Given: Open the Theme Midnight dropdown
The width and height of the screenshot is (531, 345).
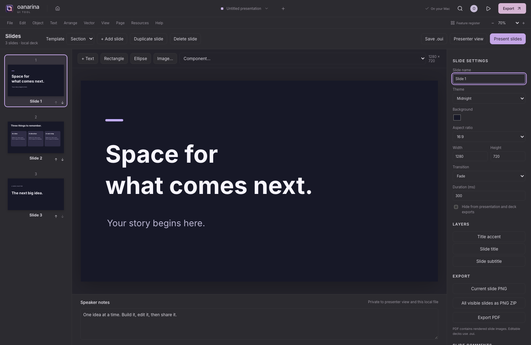Looking at the screenshot, I should click(489, 98).
